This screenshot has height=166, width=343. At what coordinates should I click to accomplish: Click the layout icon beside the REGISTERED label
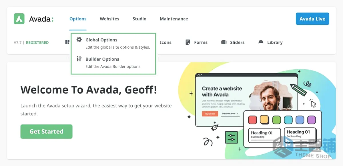[67, 42]
